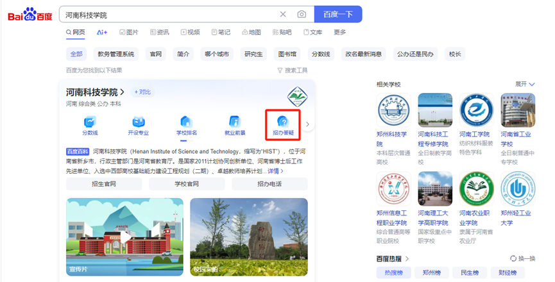The height and width of the screenshot is (282, 555).
Task: Open the 招办答疑 icon shortcut
Action: tap(283, 125)
